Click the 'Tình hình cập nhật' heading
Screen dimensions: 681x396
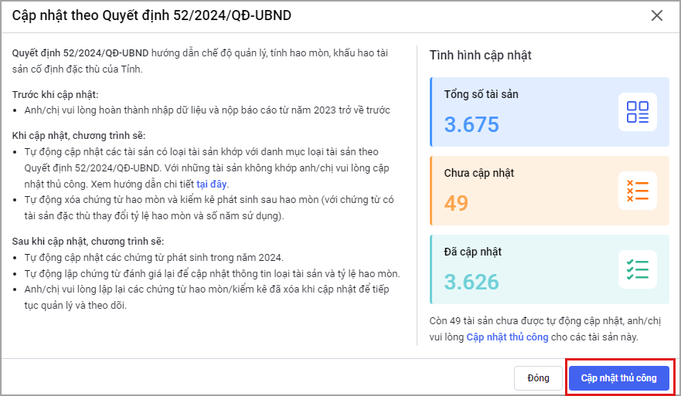480,56
